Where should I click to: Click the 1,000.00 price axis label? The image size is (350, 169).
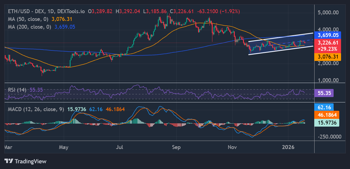click(x=328, y=80)
